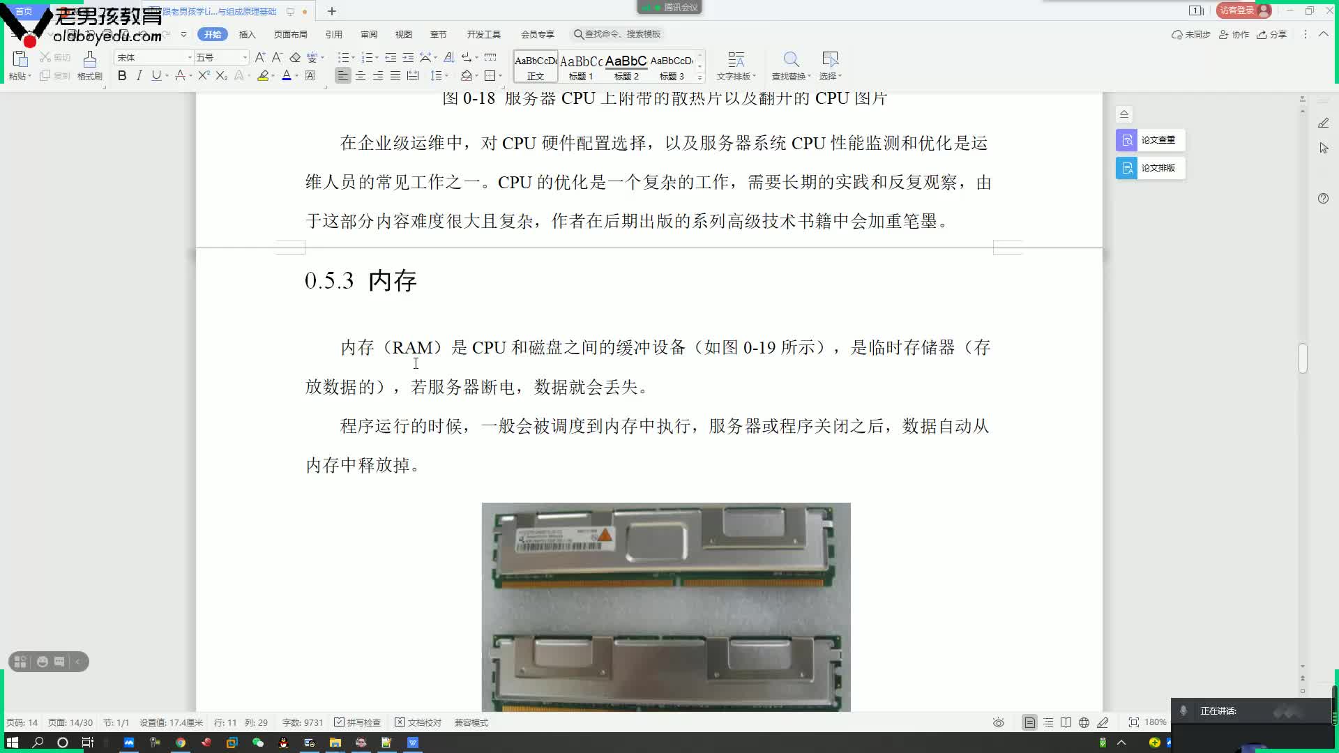This screenshot has height=753, width=1339.
Task: Click the Bold formatting icon
Action: [121, 75]
